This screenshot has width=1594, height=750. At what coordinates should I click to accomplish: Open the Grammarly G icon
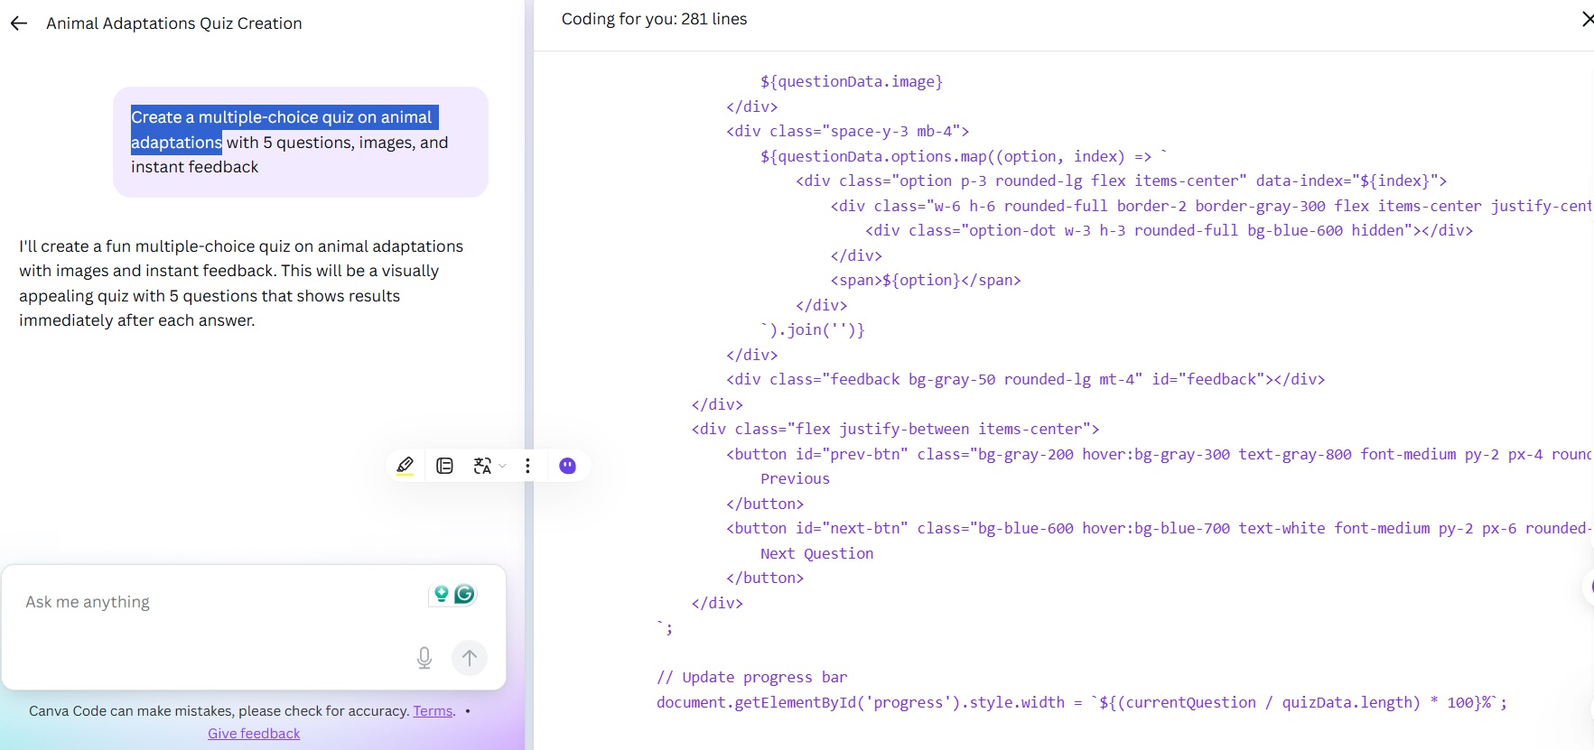point(464,594)
